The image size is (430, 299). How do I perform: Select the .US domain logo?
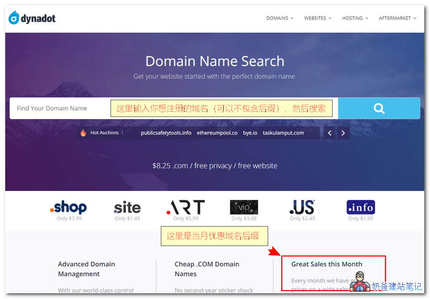click(302, 207)
